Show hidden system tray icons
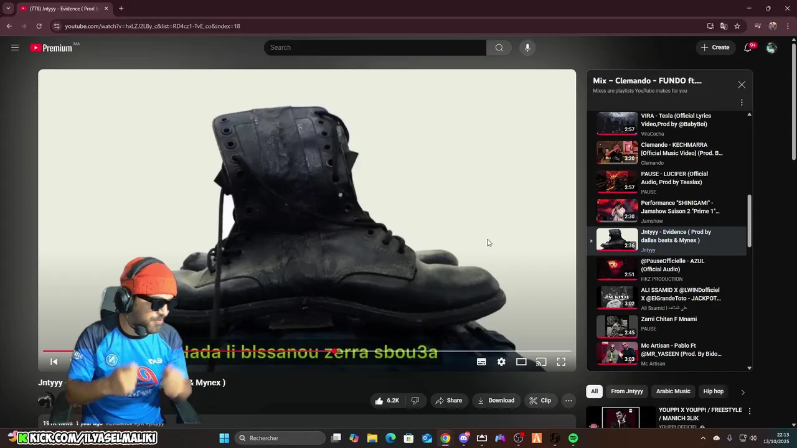 pos(703,438)
